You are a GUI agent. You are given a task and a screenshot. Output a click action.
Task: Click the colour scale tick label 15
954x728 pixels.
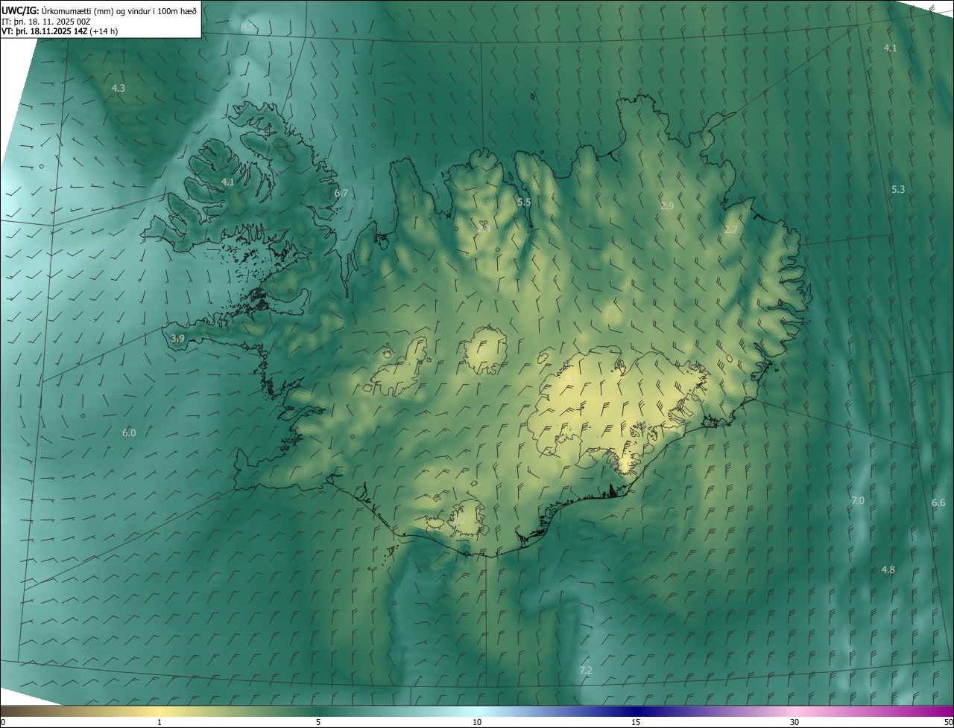636,722
